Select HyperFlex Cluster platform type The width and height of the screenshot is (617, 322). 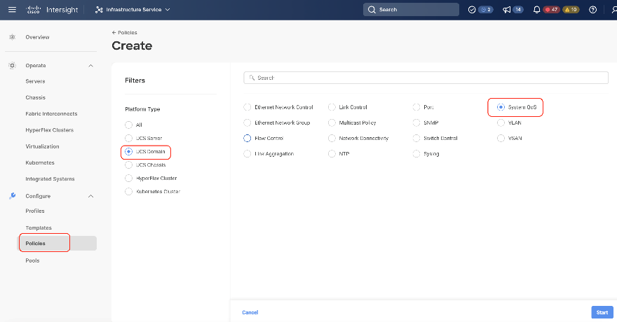click(129, 178)
